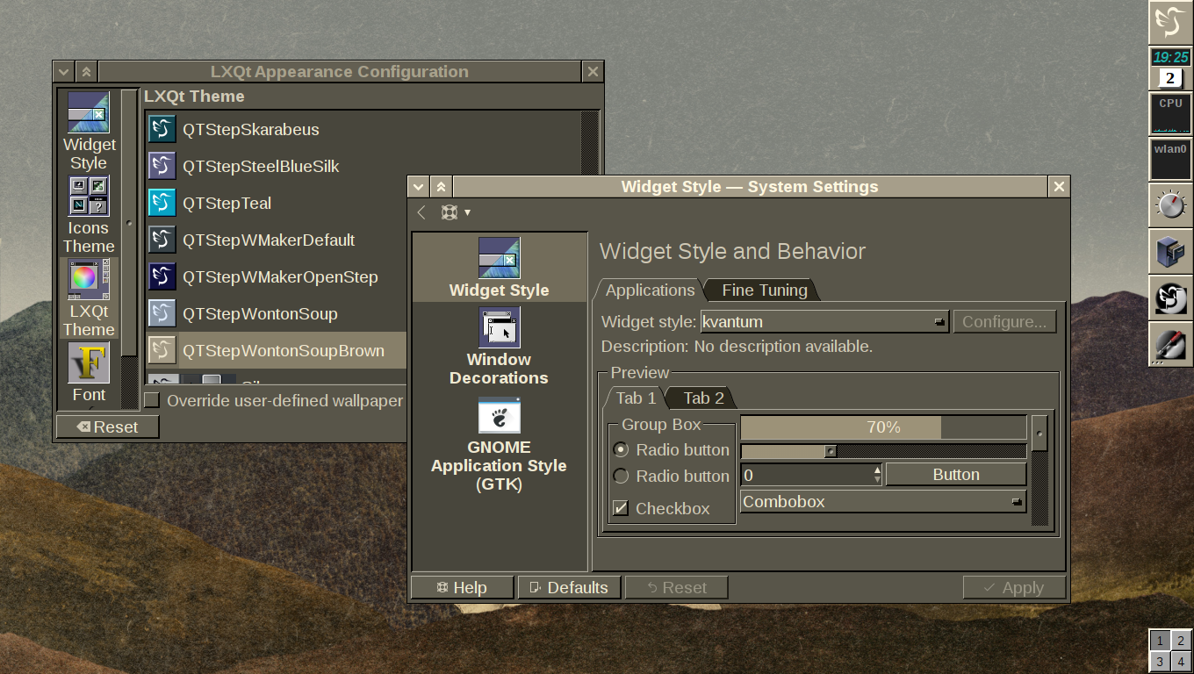Shade System Settings window with double chevron

pyautogui.click(x=441, y=186)
